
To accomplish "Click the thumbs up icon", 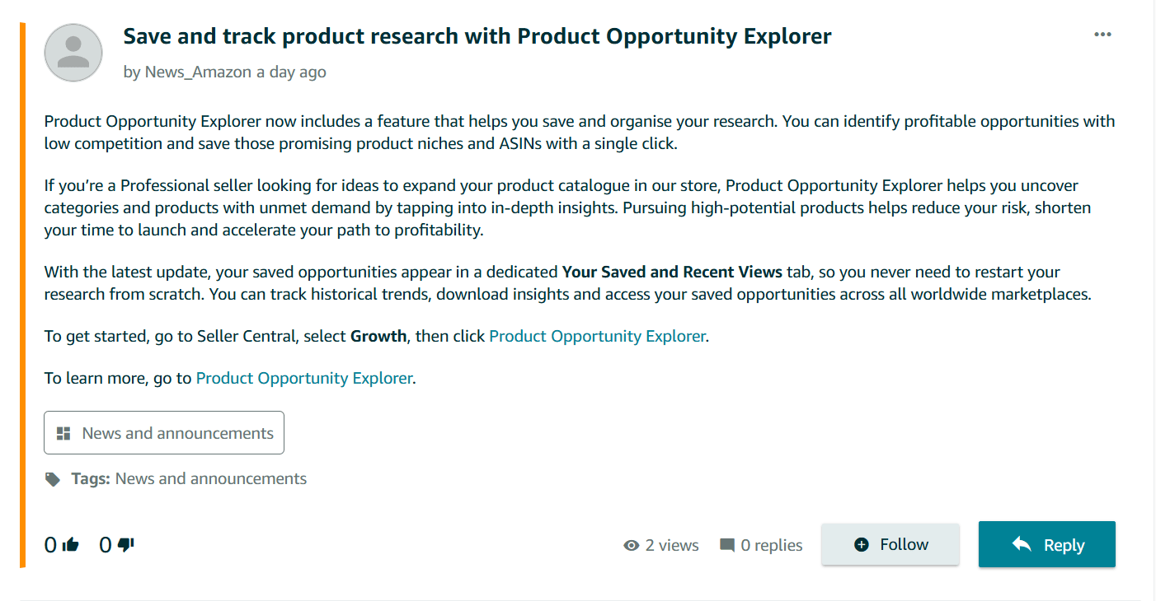I will coord(70,545).
